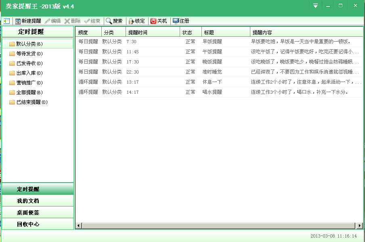Viewport: 365px width, 242px height.
Task: Open the 搜索 search tool
Action: coord(114,21)
